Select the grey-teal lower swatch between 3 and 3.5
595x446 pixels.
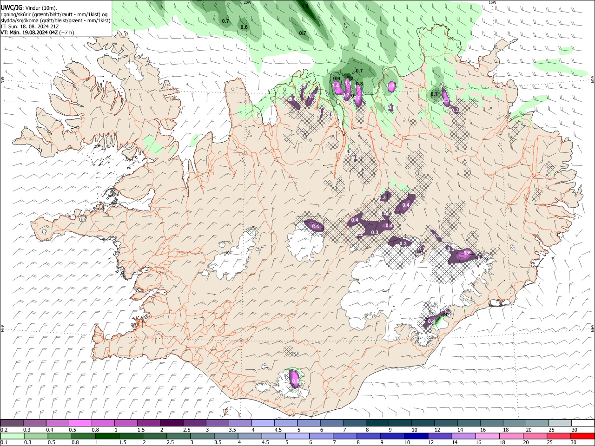click(x=202, y=436)
